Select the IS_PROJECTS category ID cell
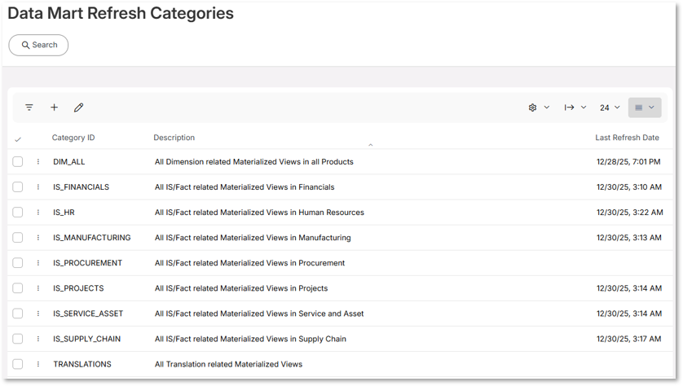Screen dimensions: 683x386 click(78, 288)
